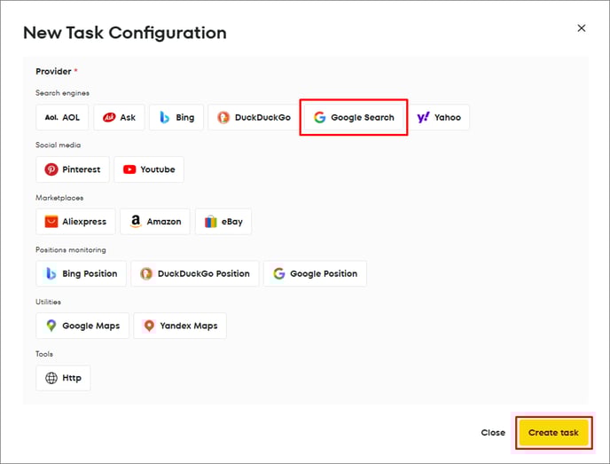Choose the Bing Position monitoring provider
This screenshot has height=464, width=610.
pos(81,273)
